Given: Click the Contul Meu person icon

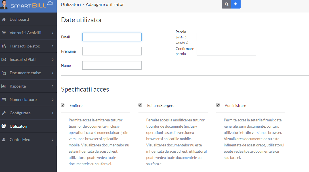Looking at the screenshot, I should 4,140.
